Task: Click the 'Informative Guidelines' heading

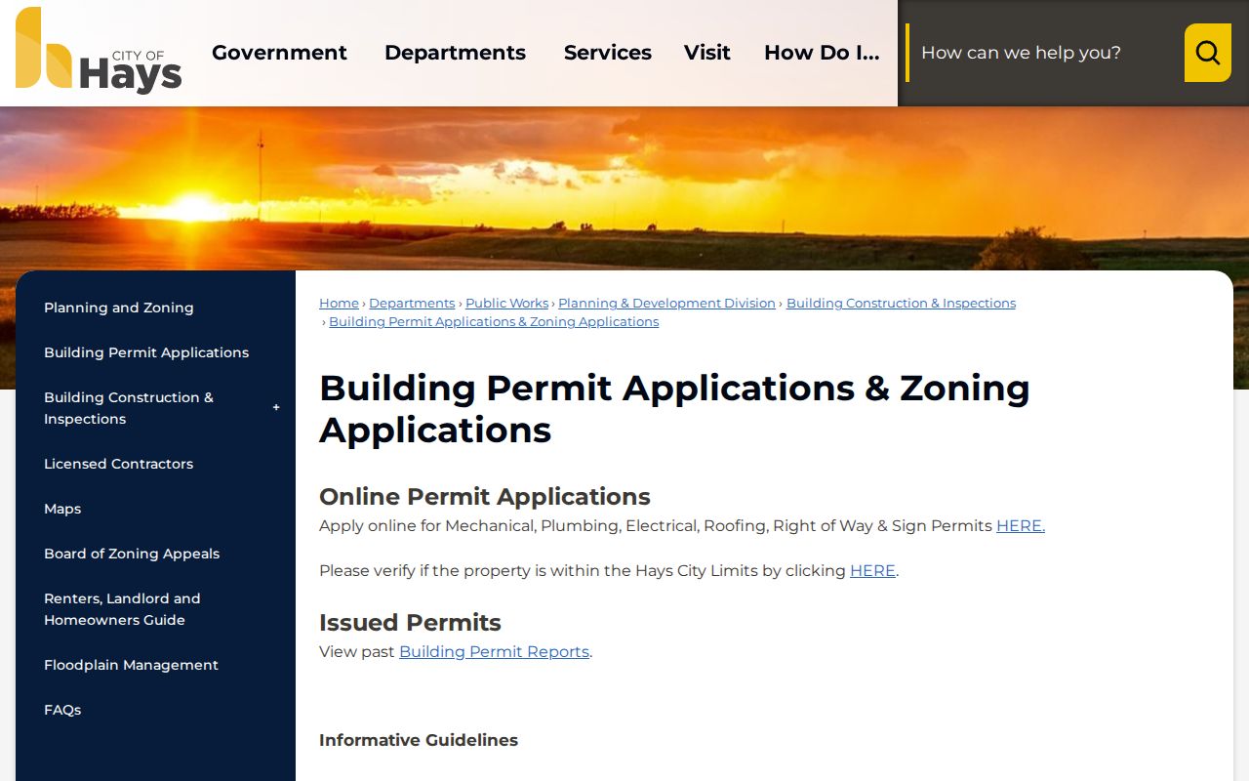Action: 419,740
